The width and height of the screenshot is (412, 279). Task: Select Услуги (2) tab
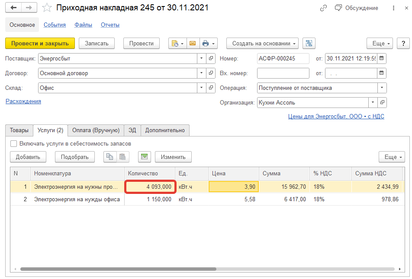51,130
